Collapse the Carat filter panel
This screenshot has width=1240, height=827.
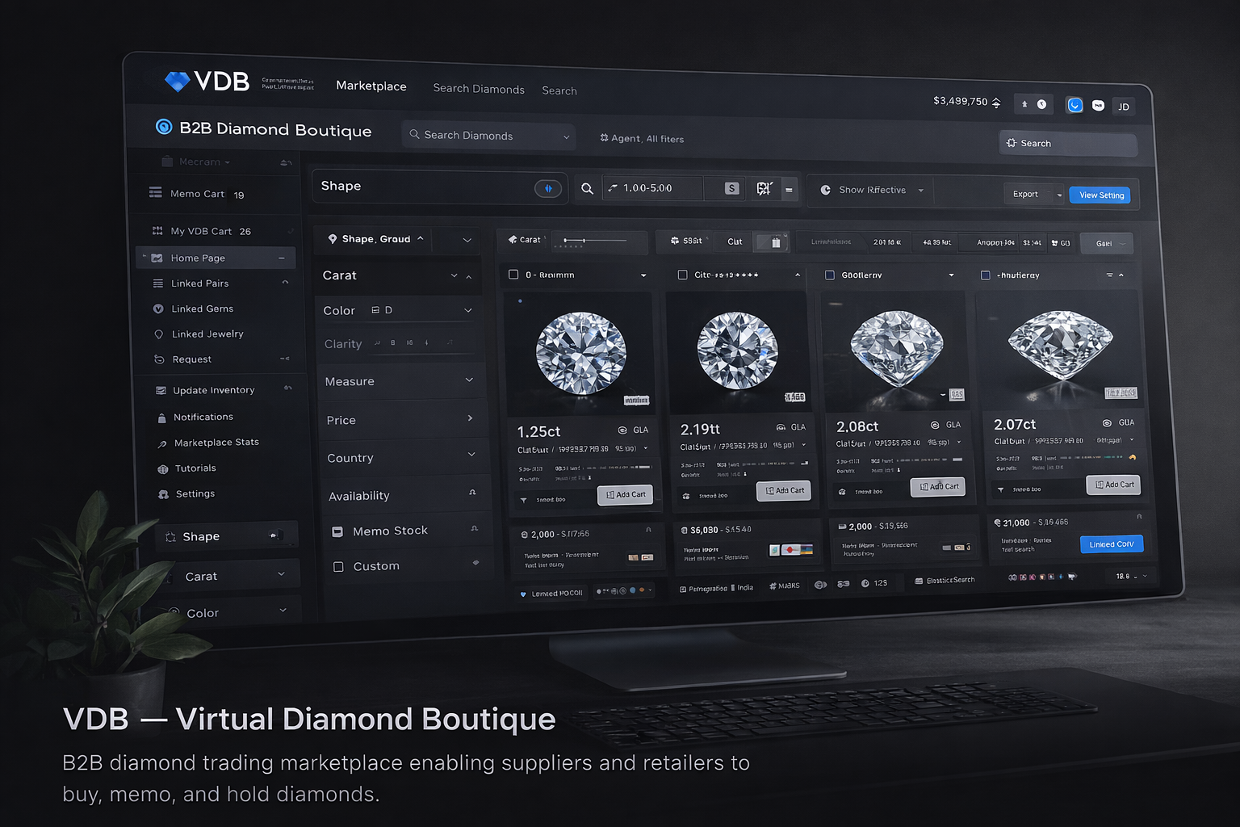[x=467, y=275]
